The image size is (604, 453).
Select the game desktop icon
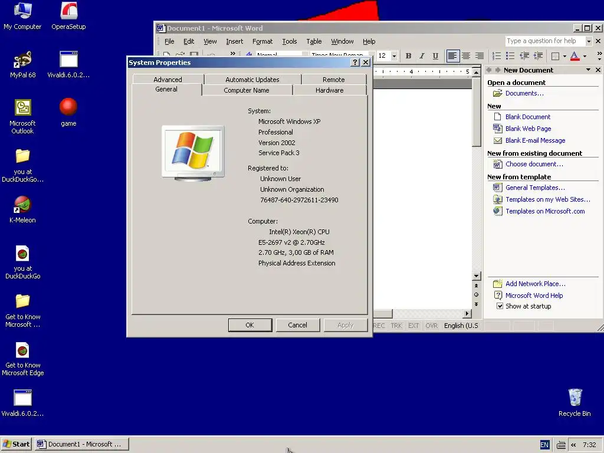point(68,113)
